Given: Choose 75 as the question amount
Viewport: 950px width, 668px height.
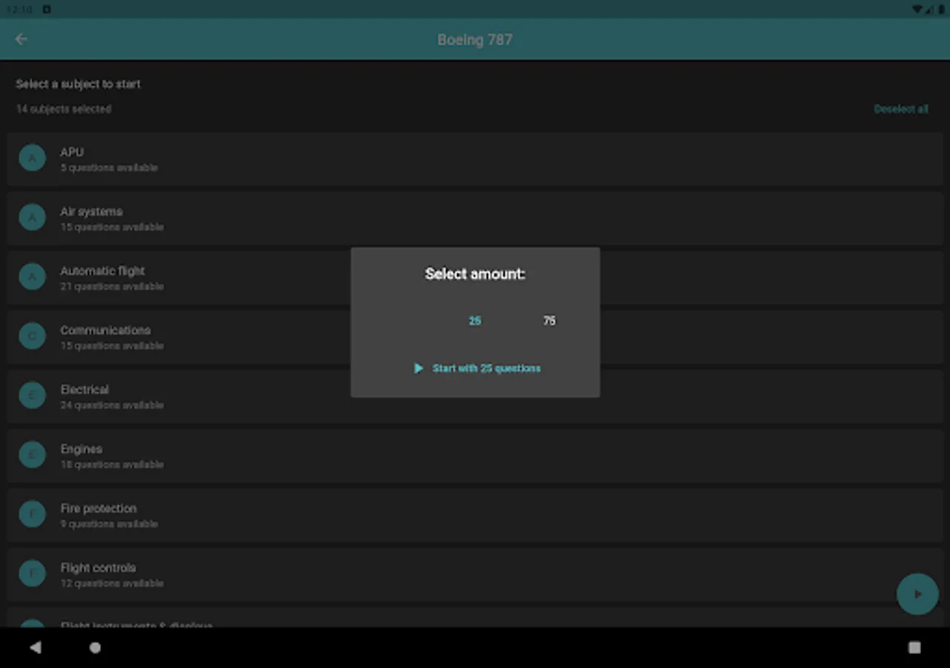Looking at the screenshot, I should pyautogui.click(x=549, y=321).
